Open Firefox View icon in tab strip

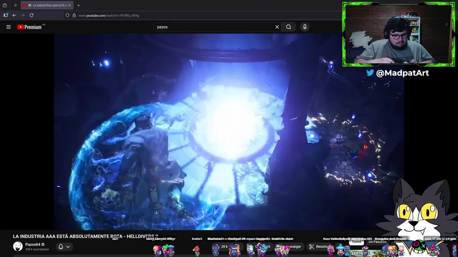pos(5,5)
